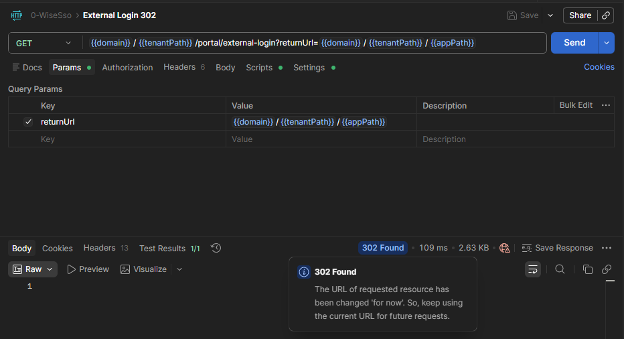624x339 pixels.
Task: Select the response Body tab
Action: coord(22,248)
